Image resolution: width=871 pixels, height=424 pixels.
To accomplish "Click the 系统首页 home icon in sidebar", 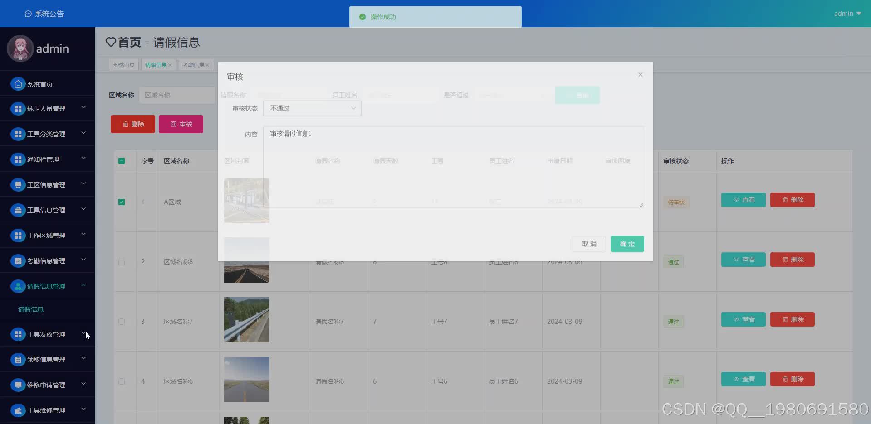I will pyautogui.click(x=18, y=84).
